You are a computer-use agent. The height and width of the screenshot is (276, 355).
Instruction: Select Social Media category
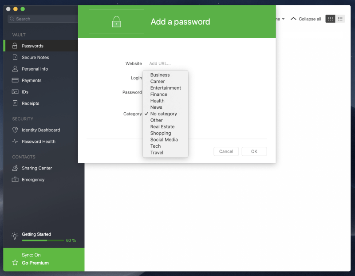coord(166,140)
